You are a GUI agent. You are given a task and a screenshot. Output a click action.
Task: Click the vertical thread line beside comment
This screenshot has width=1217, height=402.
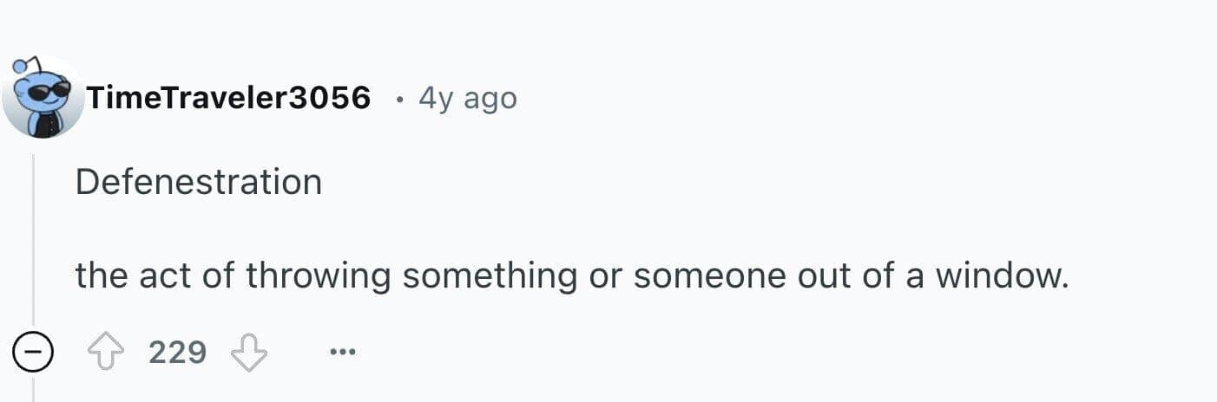point(34,243)
